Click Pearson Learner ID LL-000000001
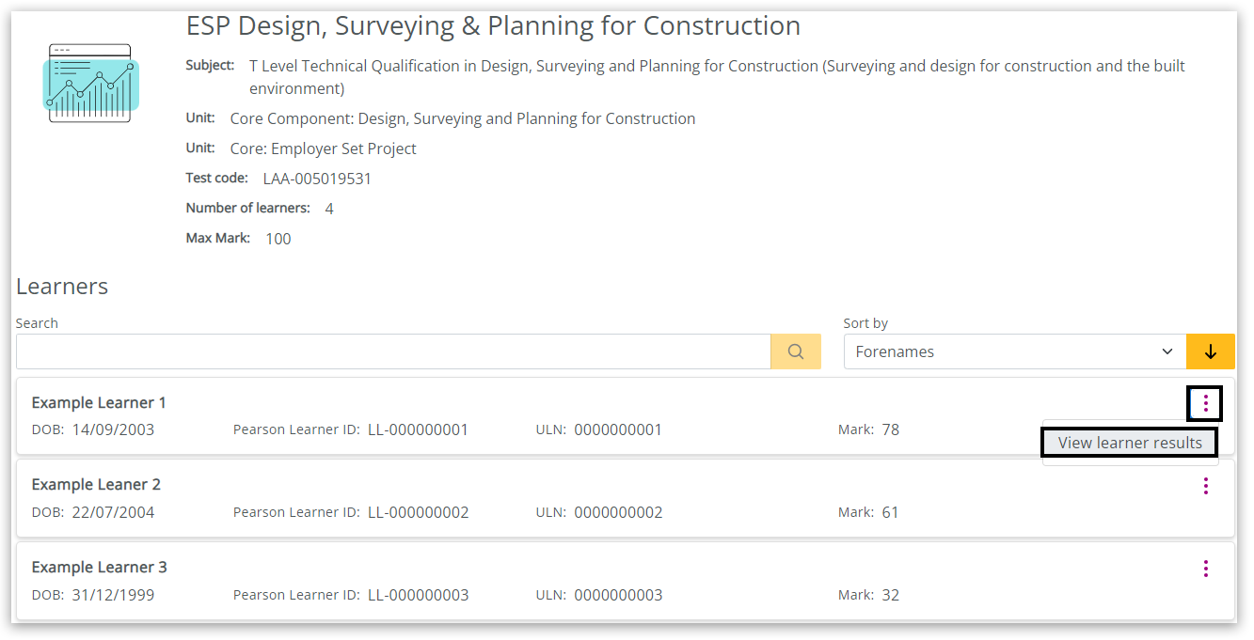This screenshot has width=1254, height=640. (418, 430)
